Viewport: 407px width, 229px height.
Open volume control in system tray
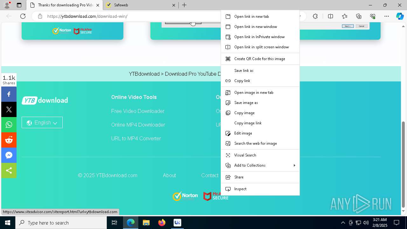366,223
